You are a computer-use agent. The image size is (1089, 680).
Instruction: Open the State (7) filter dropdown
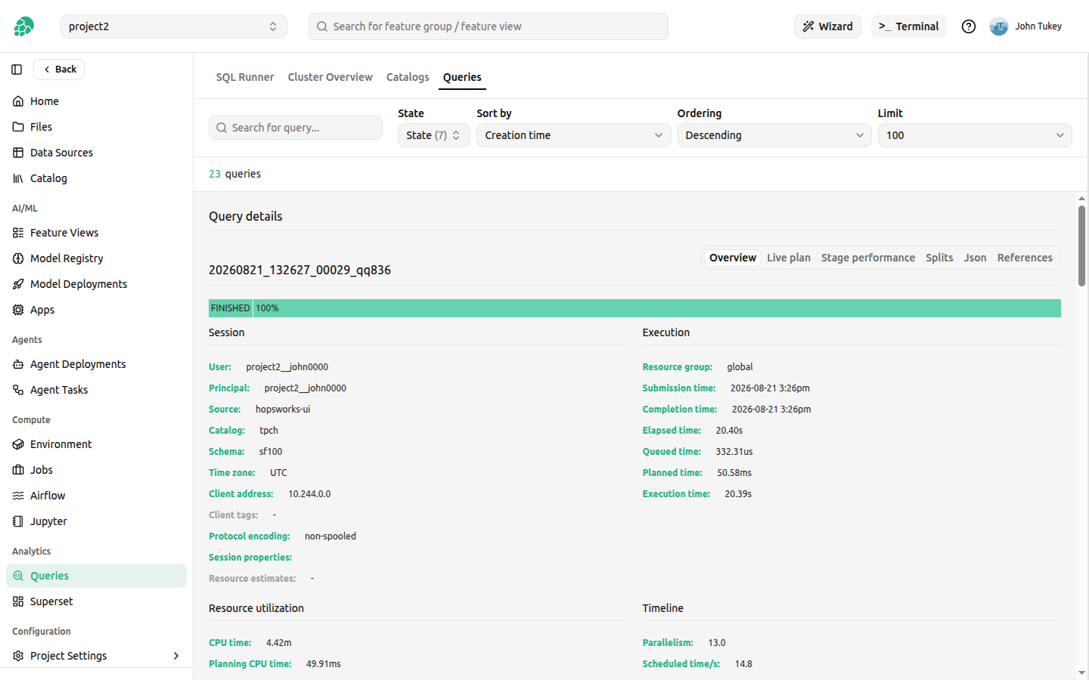pyautogui.click(x=434, y=135)
